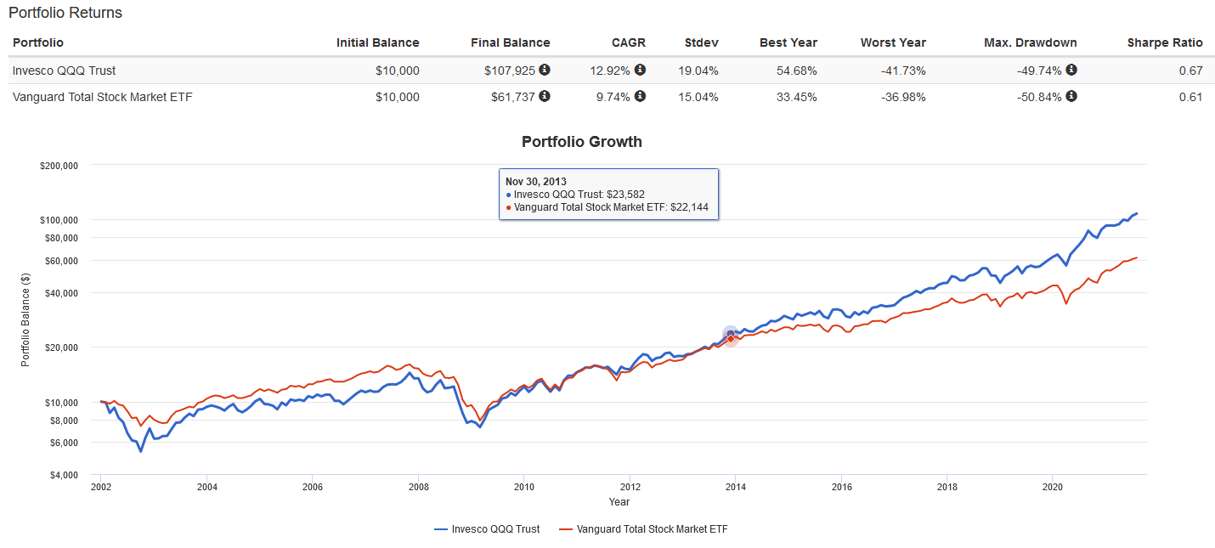Image resolution: width=1215 pixels, height=548 pixels.
Task: Click info icon next to $107,925 final balance
Action: (545, 70)
